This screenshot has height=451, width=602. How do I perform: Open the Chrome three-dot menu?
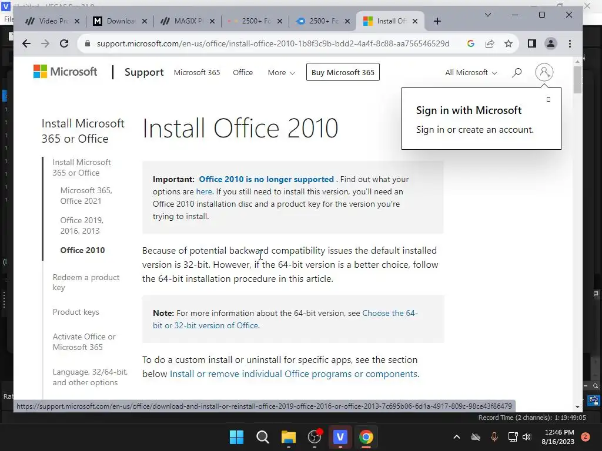[x=570, y=43]
